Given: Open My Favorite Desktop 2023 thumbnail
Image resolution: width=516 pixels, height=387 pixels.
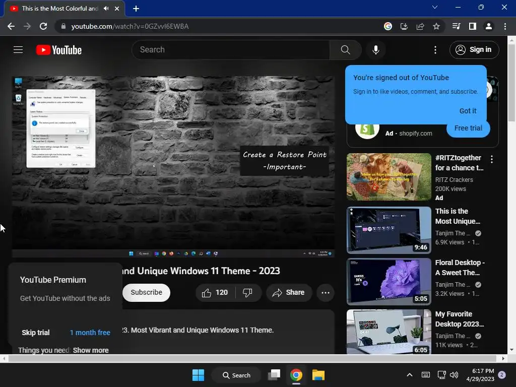Looking at the screenshot, I should click(389, 332).
